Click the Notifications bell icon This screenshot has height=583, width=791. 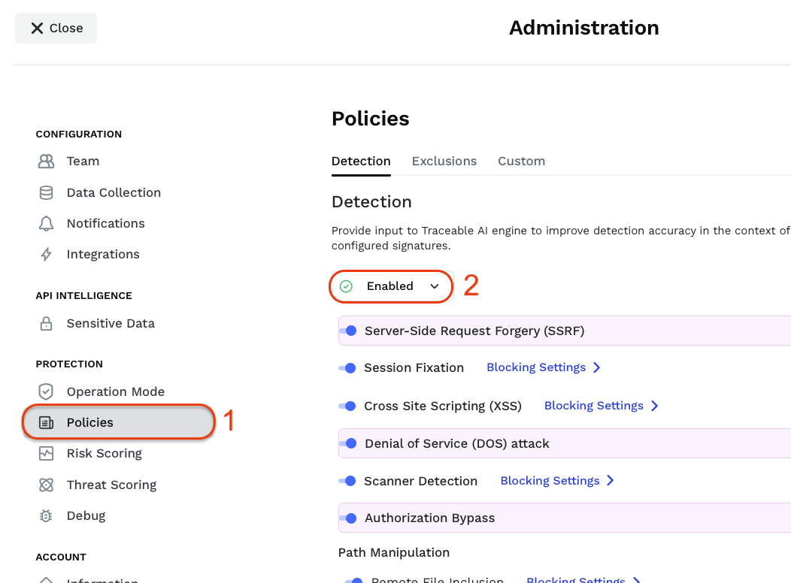pyautogui.click(x=46, y=224)
